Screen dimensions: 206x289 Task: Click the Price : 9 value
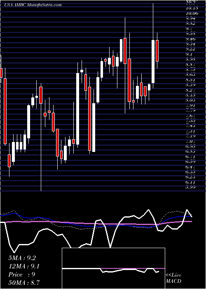click(x=22, y=275)
